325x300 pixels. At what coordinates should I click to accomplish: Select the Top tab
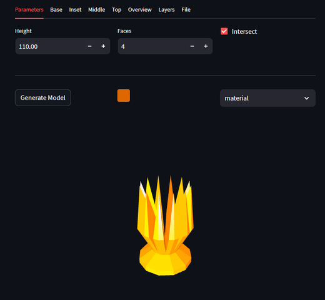pos(116,10)
